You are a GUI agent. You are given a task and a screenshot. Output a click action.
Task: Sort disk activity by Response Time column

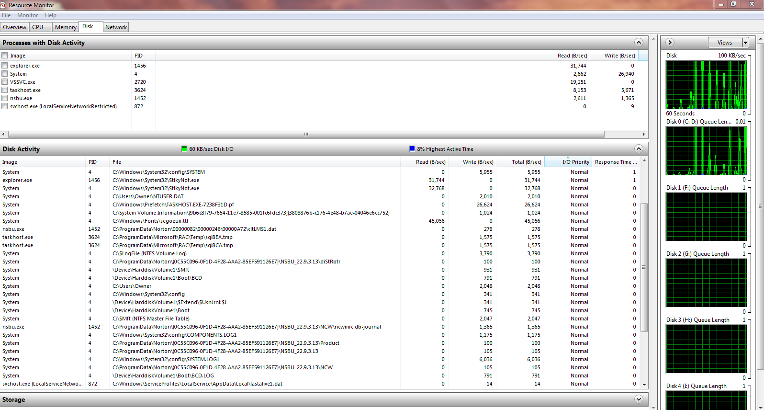pyautogui.click(x=616, y=162)
